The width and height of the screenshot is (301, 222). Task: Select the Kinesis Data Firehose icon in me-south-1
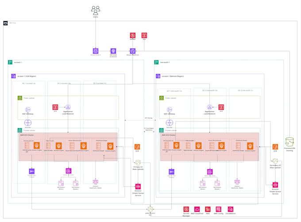(171, 171)
